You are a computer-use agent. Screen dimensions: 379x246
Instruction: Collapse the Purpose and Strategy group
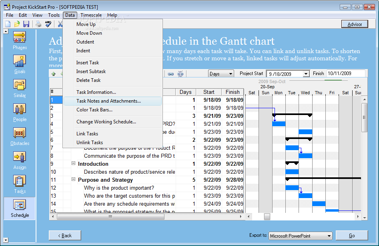pyautogui.click(x=74, y=179)
